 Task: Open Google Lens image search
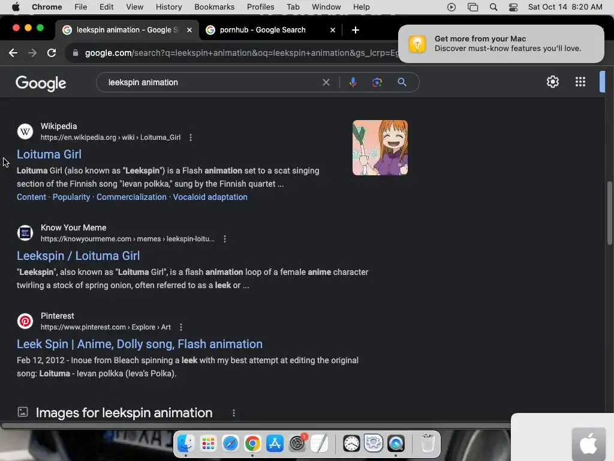tap(377, 82)
